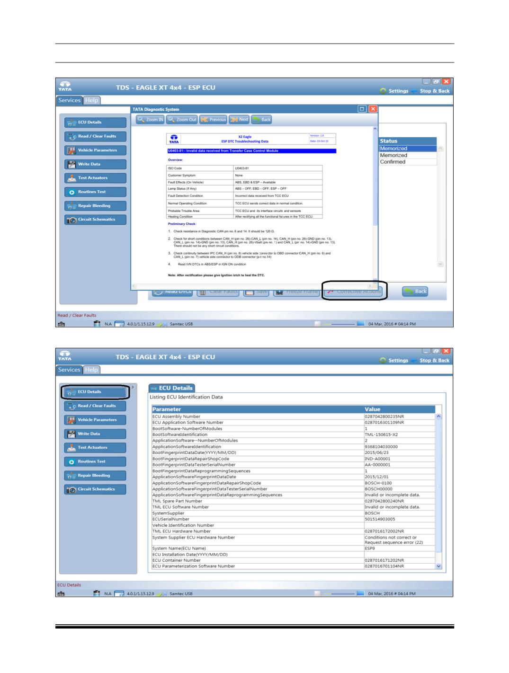This screenshot has height=673, width=509.
Task: Select the System Name(ECU Name) row
Action: [293, 549]
